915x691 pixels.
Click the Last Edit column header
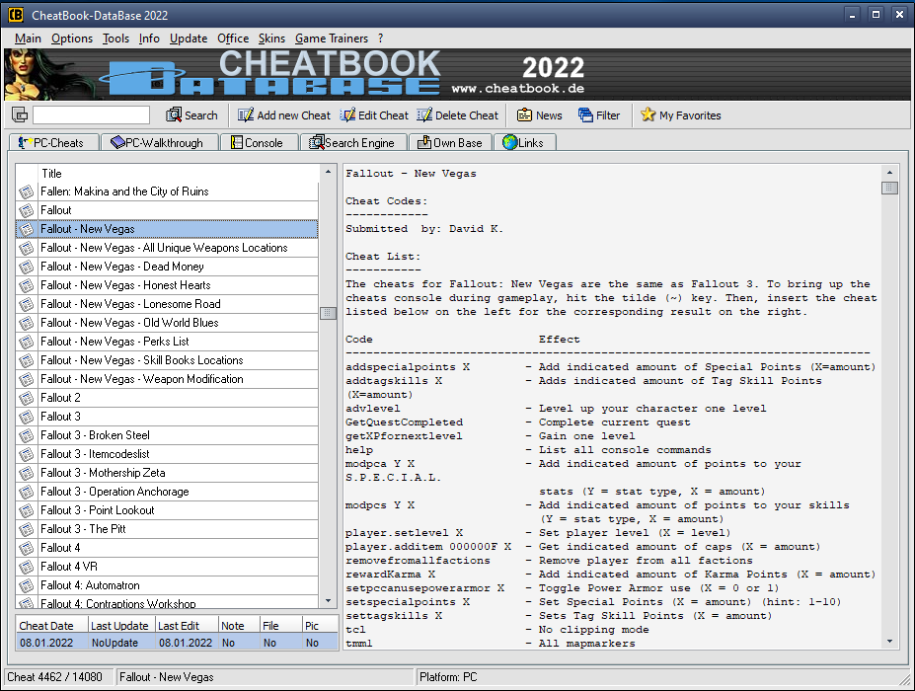point(187,626)
